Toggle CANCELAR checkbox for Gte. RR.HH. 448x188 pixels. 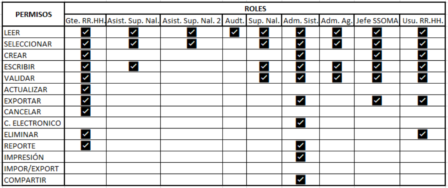pyautogui.click(x=86, y=112)
